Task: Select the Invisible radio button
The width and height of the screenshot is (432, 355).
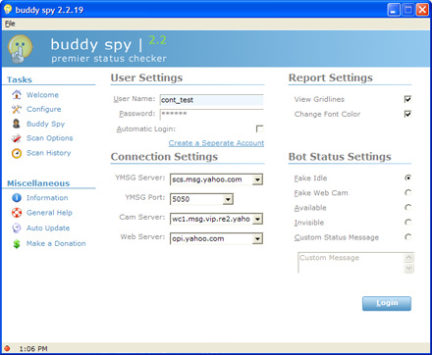Action: point(408,223)
